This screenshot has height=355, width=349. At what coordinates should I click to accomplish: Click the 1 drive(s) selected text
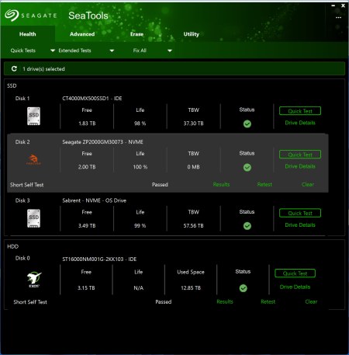(x=43, y=69)
